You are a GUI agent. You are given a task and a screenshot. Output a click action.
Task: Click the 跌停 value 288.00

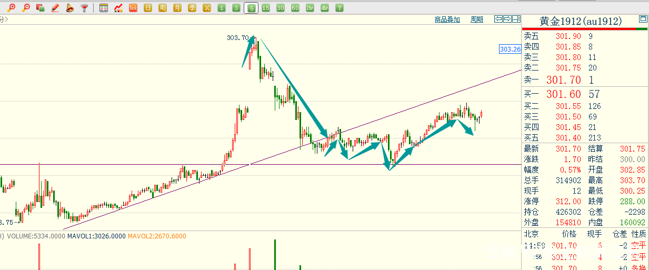point(633,202)
